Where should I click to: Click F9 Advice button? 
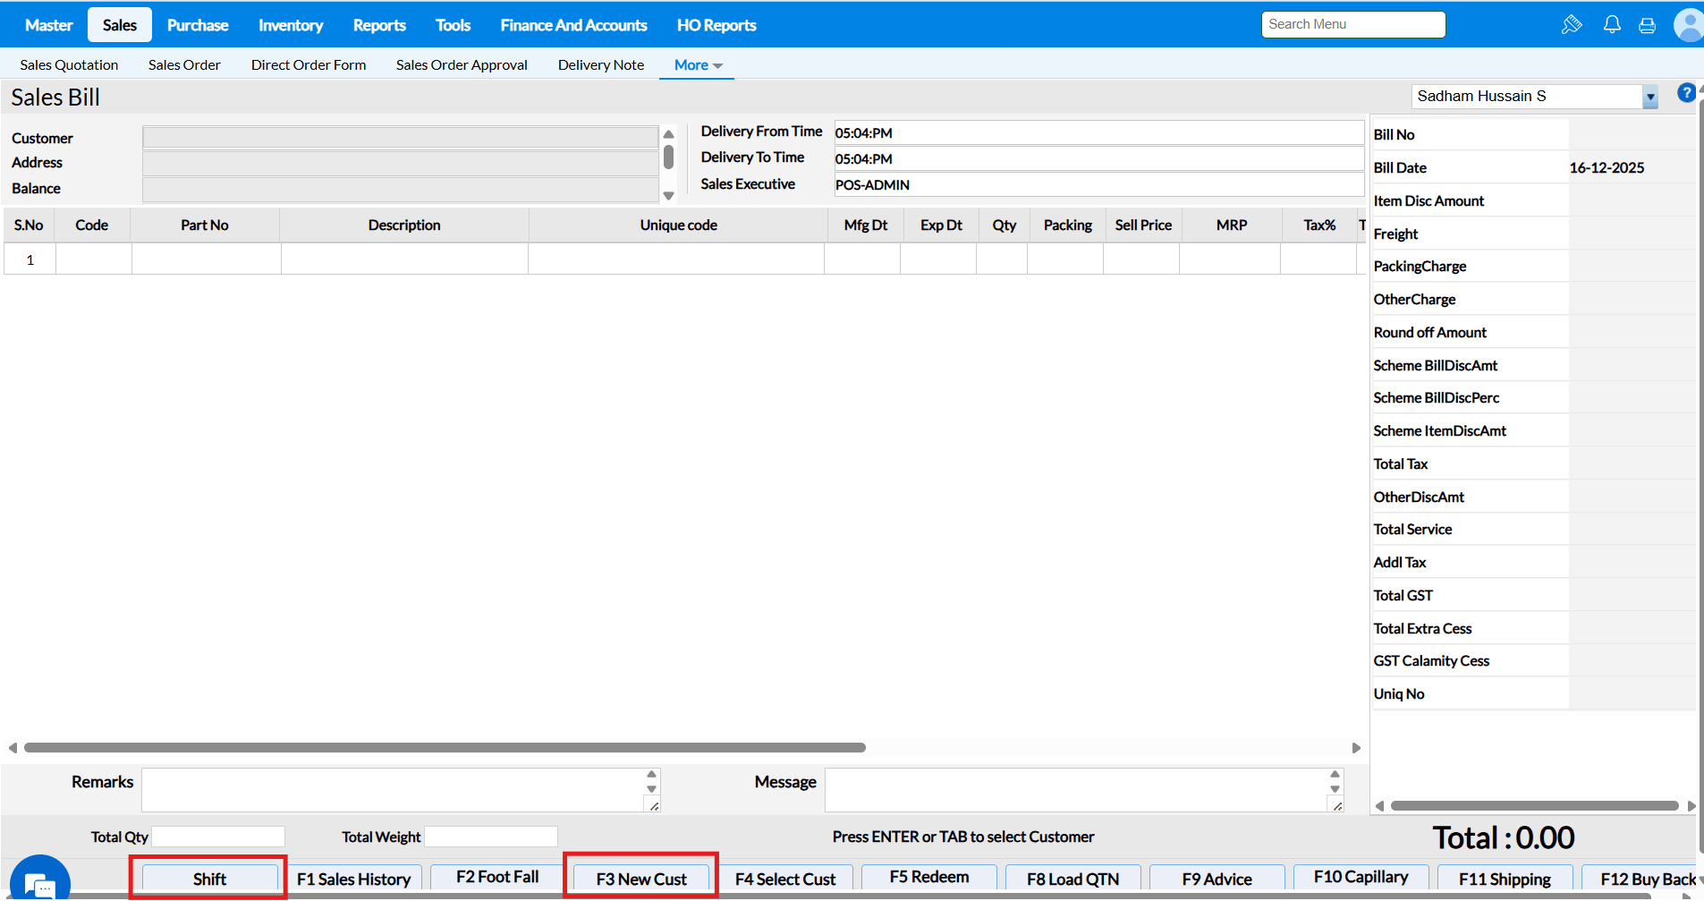(x=1217, y=879)
